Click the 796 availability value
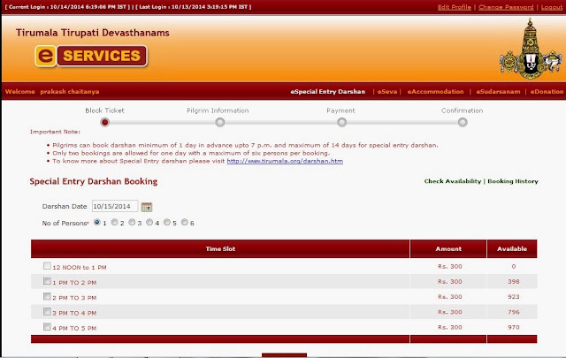This screenshot has height=358, width=566. 513,312
